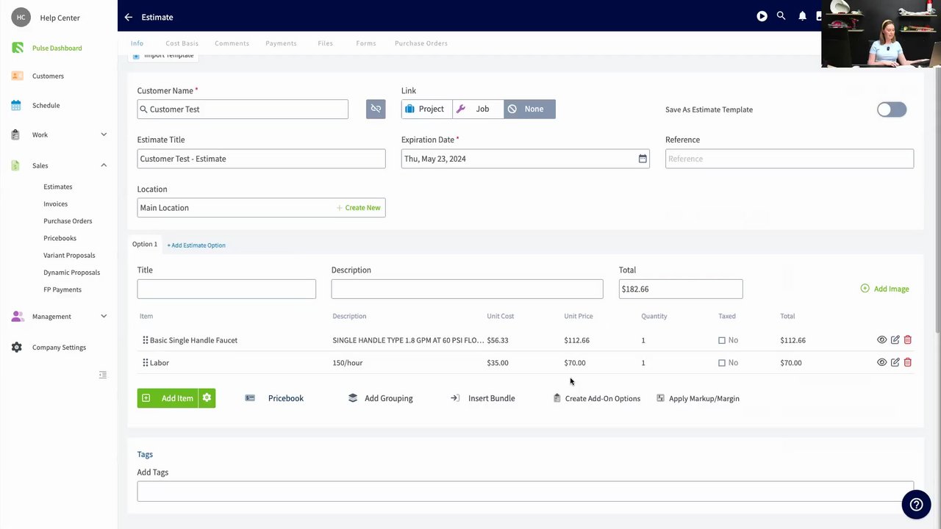Image resolution: width=941 pixels, height=529 pixels.
Task: Check Taxed box for Labor
Action: click(722, 362)
